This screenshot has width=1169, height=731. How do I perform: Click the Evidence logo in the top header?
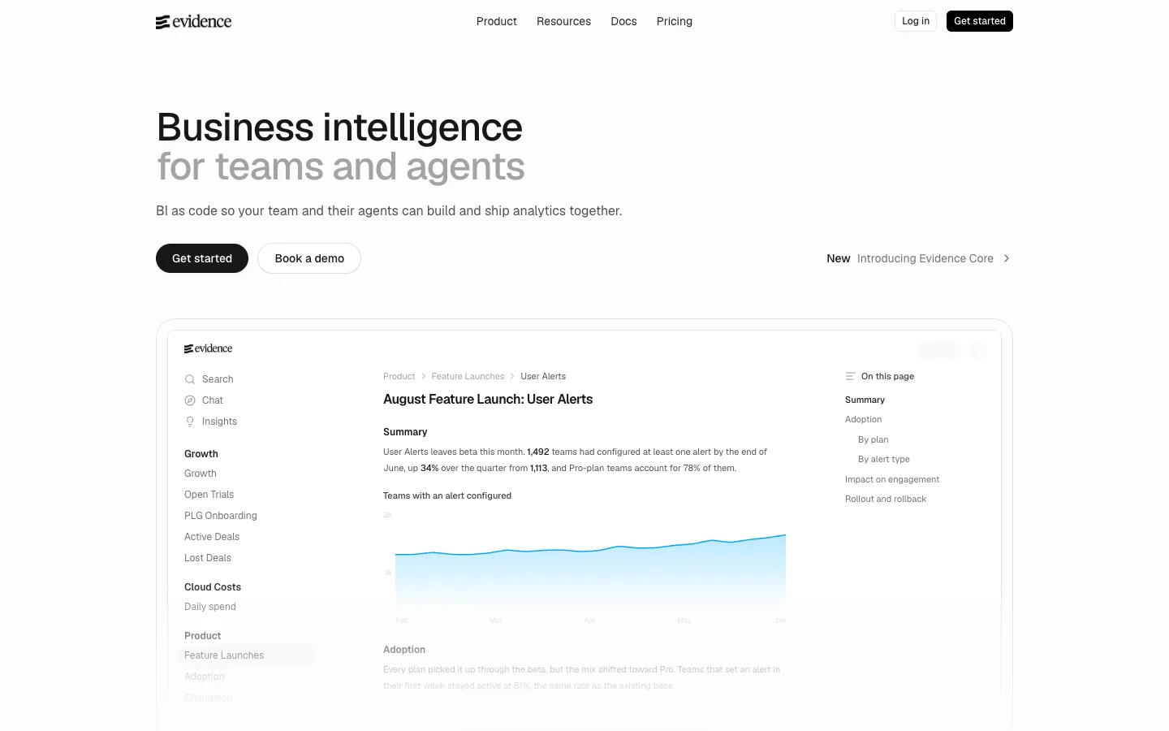point(193,22)
